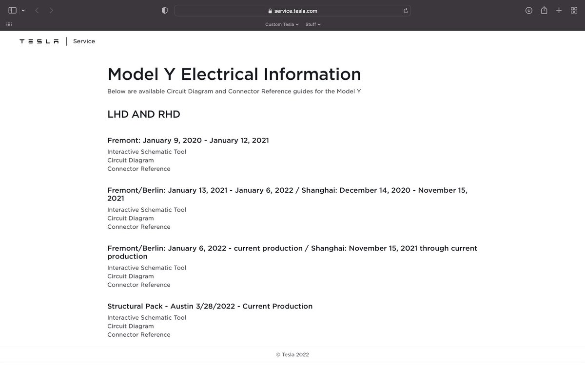
Task: Show the tab overview grid icon
Action: click(574, 10)
